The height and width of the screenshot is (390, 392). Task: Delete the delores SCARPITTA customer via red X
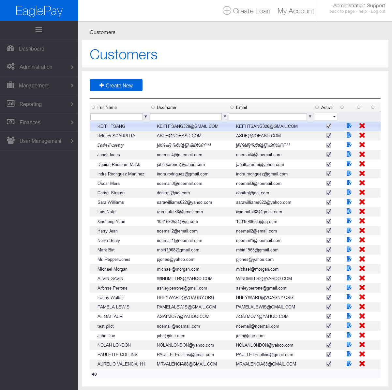(362, 135)
